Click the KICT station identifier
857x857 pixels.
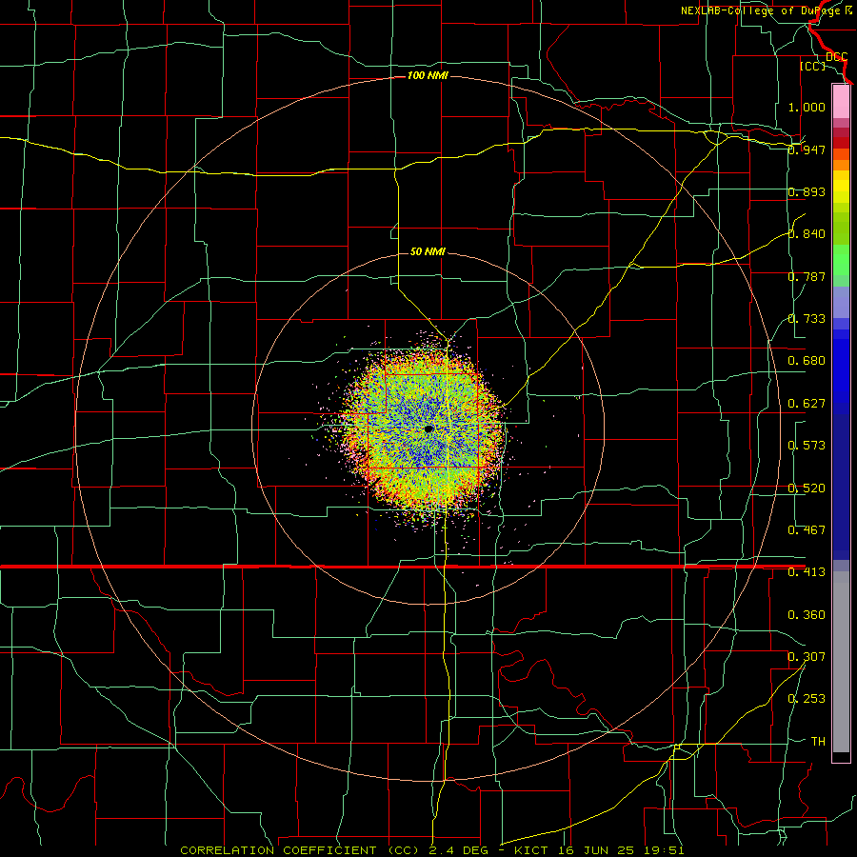click(x=530, y=850)
